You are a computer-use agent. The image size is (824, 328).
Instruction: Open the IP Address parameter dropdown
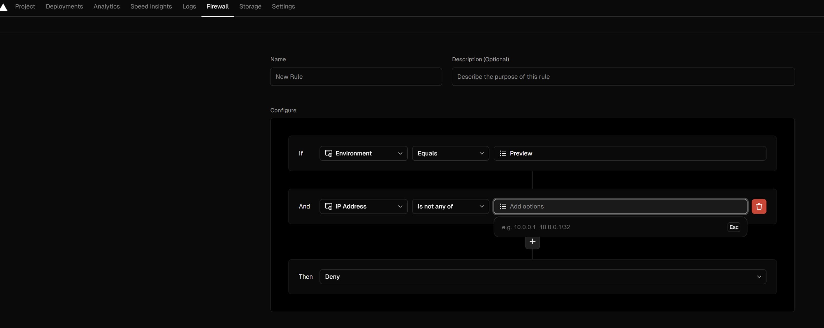coord(363,206)
